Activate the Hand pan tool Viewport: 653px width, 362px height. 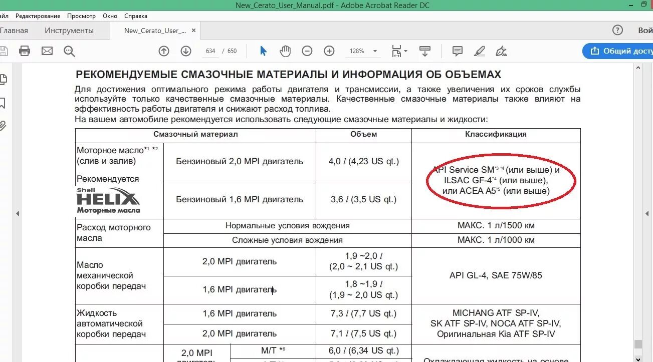[285, 51]
